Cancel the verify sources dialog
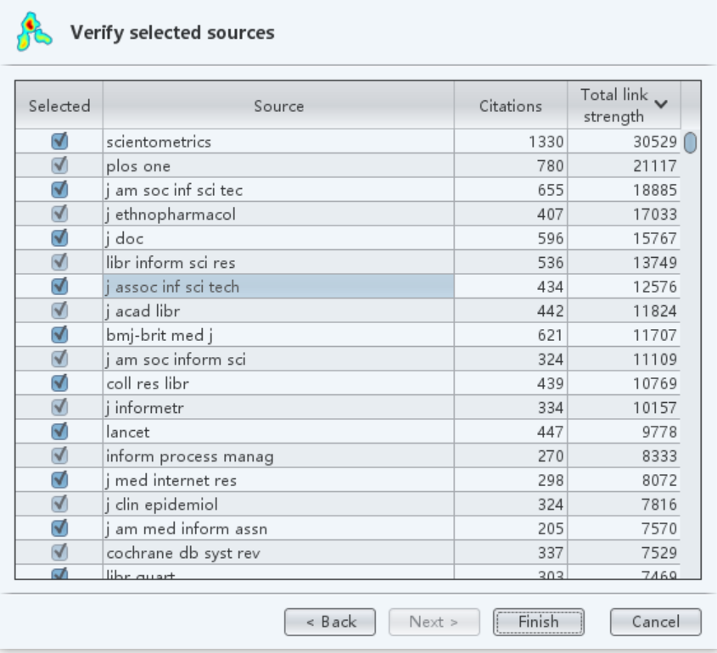Screen dimensions: 717x653 (x=655, y=622)
